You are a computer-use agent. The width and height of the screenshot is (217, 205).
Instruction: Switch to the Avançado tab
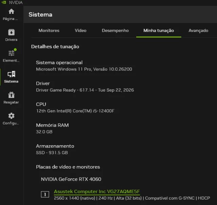(x=198, y=30)
